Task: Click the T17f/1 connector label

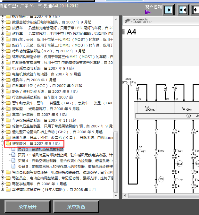Action: [180, 179]
